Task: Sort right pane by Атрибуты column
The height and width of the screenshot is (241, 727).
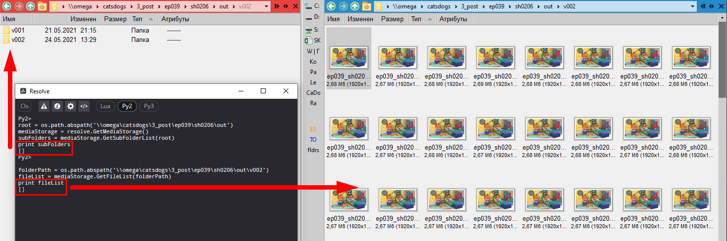Action: [x=454, y=19]
